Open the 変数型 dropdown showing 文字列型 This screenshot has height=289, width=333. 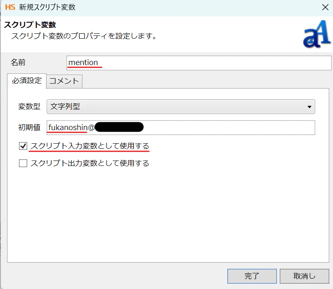(181, 107)
